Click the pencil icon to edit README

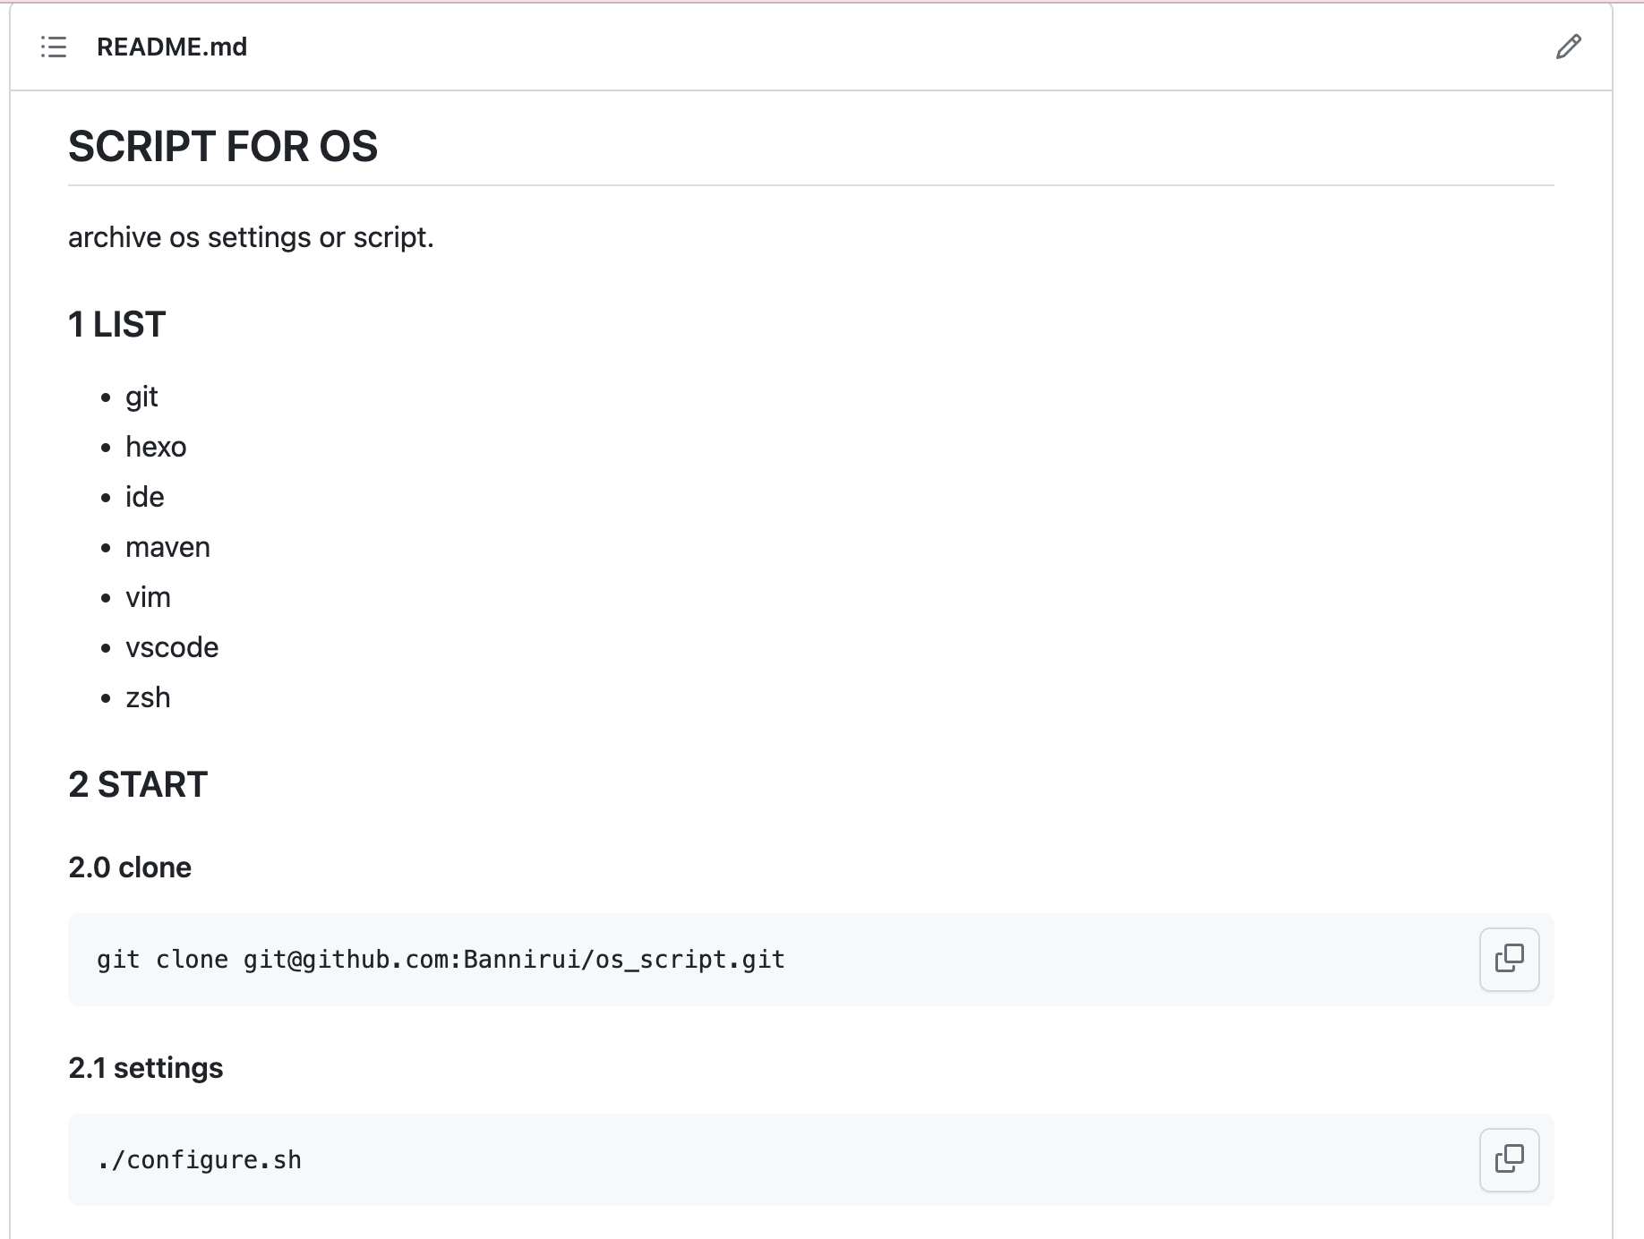click(1568, 47)
